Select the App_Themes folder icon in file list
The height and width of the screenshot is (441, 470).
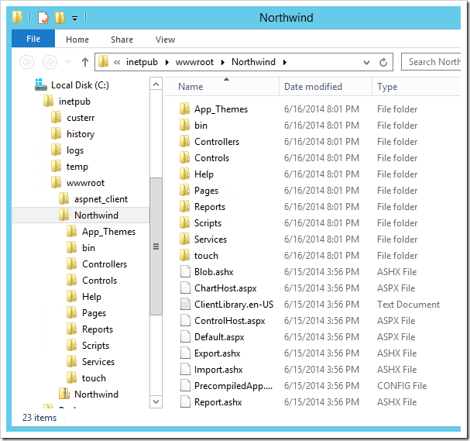coord(184,109)
